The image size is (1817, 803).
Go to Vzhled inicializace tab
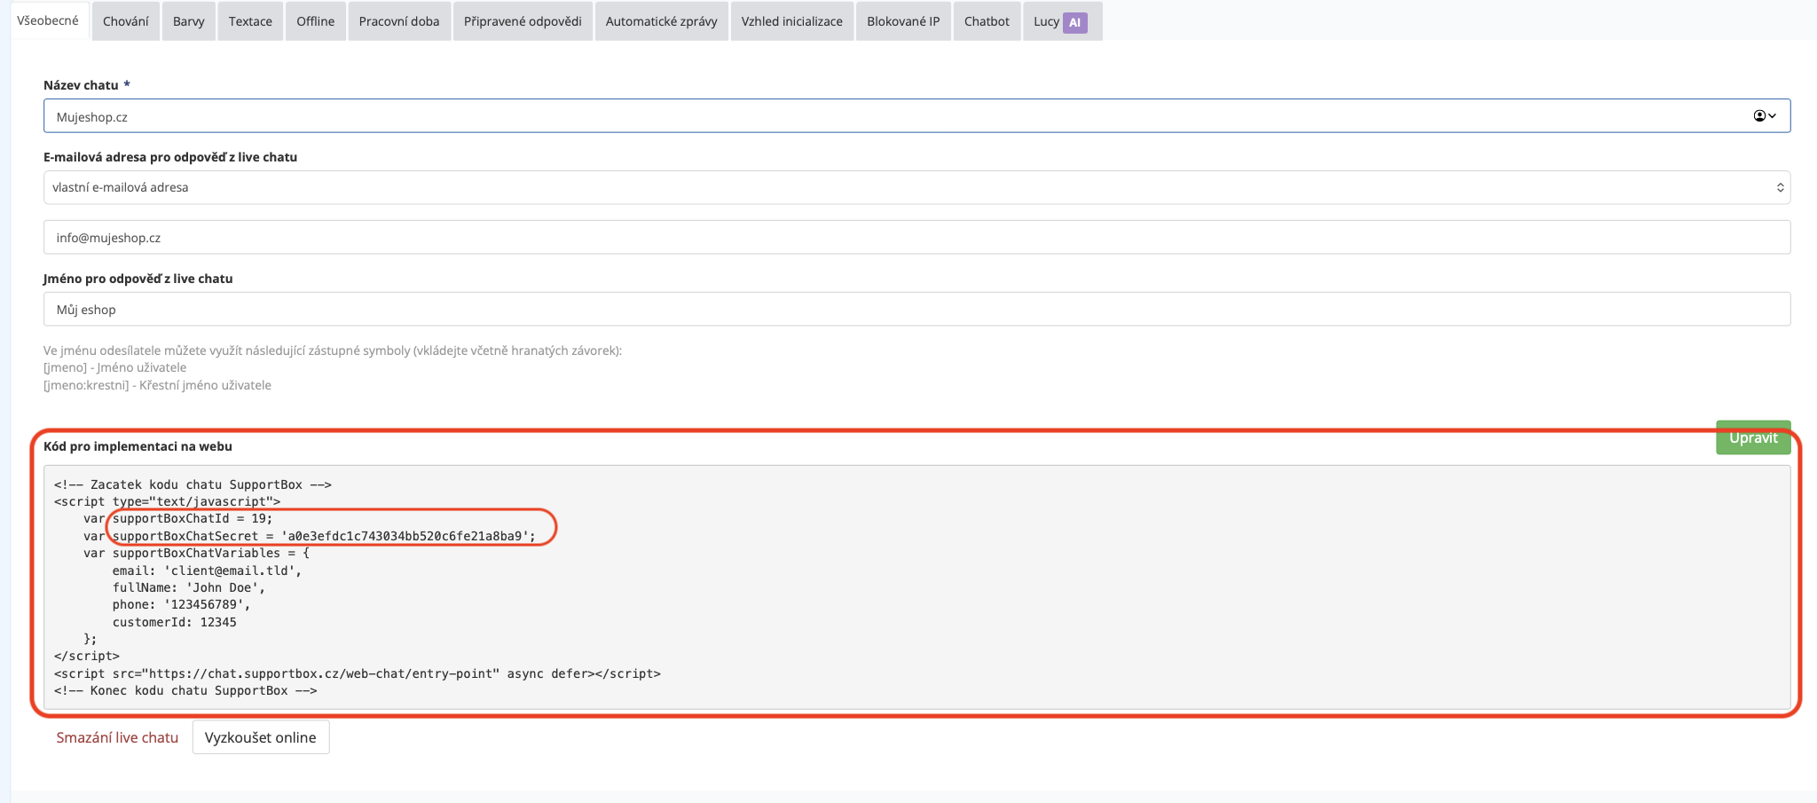pos(792,21)
